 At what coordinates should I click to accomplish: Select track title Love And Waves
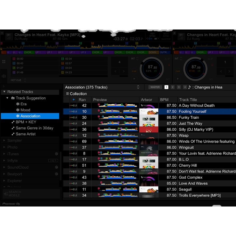[x=193, y=183]
